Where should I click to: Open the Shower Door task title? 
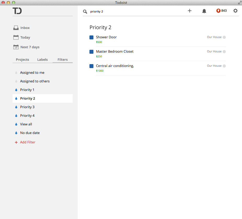pyautogui.click(x=106, y=37)
